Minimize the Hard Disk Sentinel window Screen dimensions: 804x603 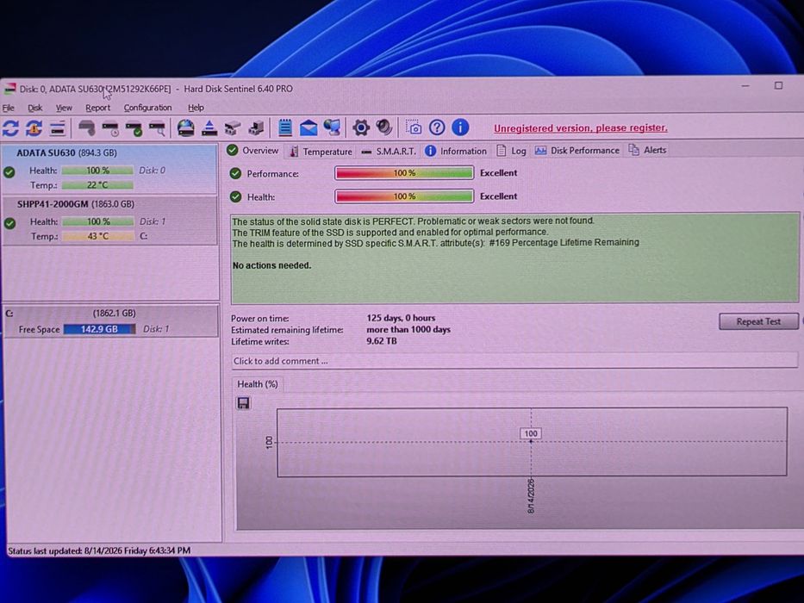(745, 86)
